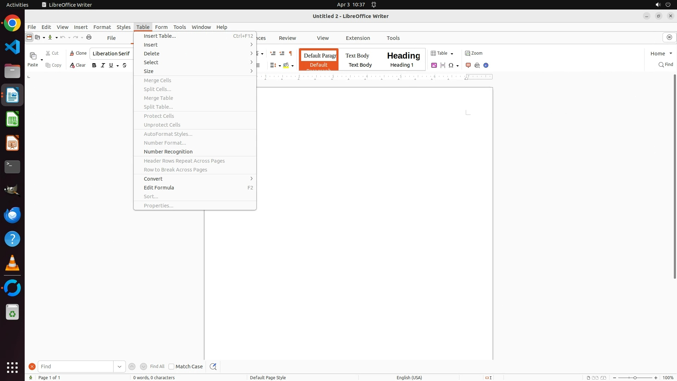This screenshot has width=677, height=381.
Task: Enable the Match Case checkbox
Action: (x=171, y=367)
